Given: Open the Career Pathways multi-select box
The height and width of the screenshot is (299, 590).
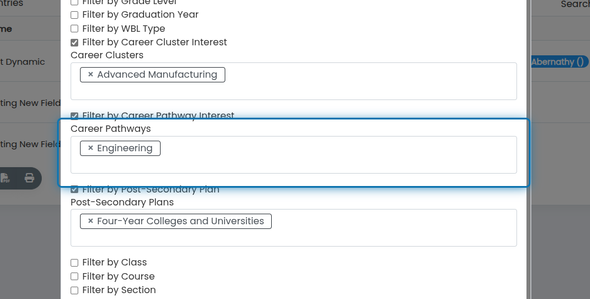Looking at the screenshot, I should point(294,155).
